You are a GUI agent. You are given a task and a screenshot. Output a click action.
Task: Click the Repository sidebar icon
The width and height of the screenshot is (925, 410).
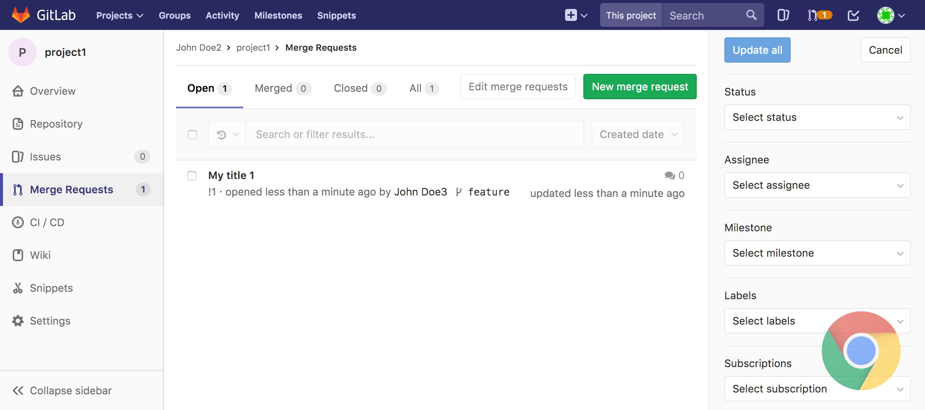tap(18, 124)
